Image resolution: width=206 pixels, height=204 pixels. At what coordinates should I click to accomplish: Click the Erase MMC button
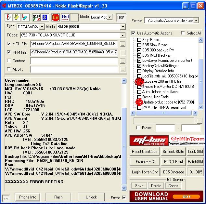[x=145, y=162]
